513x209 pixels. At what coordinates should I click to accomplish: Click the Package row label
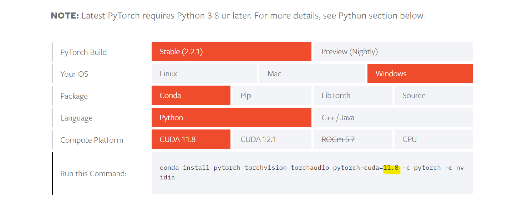(x=74, y=96)
